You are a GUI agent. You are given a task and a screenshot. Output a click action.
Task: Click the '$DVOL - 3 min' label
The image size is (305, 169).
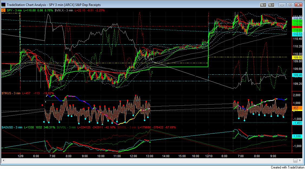126,127
